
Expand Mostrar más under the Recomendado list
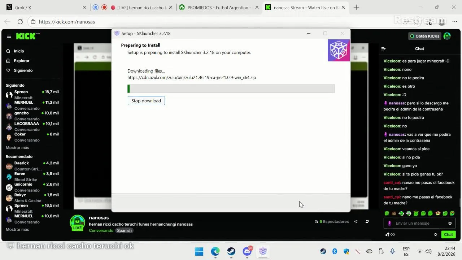tap(17, 230)
